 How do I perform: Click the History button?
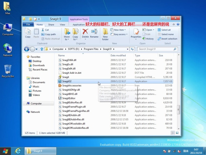(x=148, y=39)
